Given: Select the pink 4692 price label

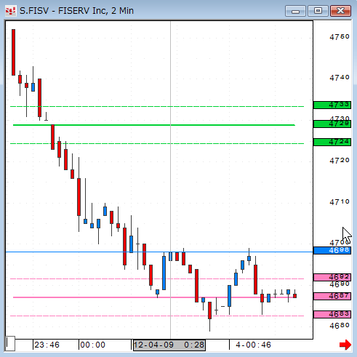Looking at the screenshot, I should (x=332, y=277).
